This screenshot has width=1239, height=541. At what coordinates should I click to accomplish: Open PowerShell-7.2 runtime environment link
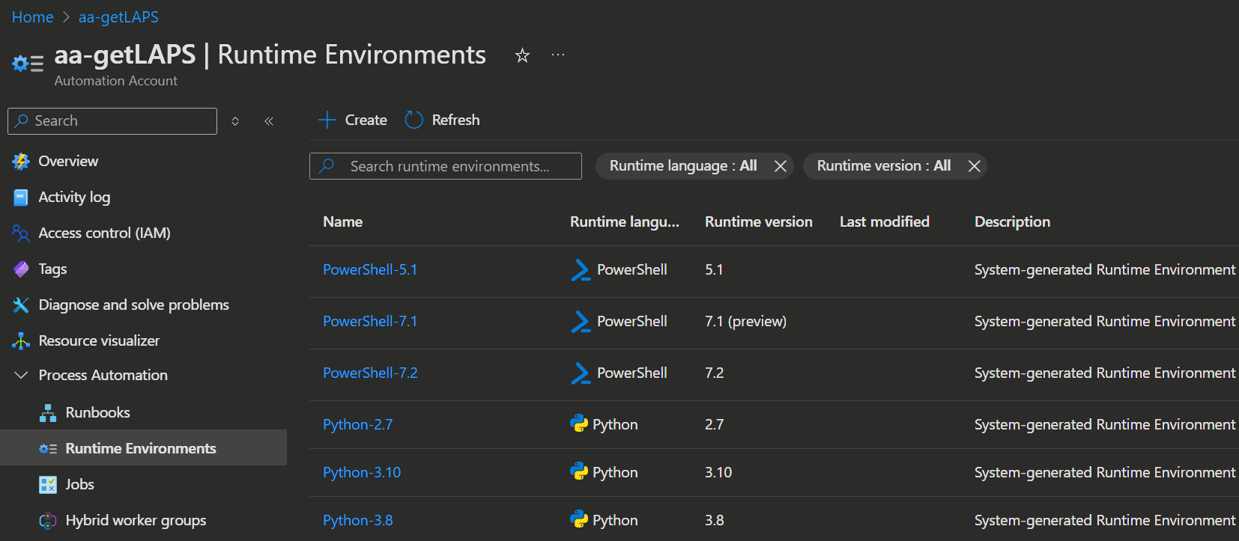(x=370, y=373)
